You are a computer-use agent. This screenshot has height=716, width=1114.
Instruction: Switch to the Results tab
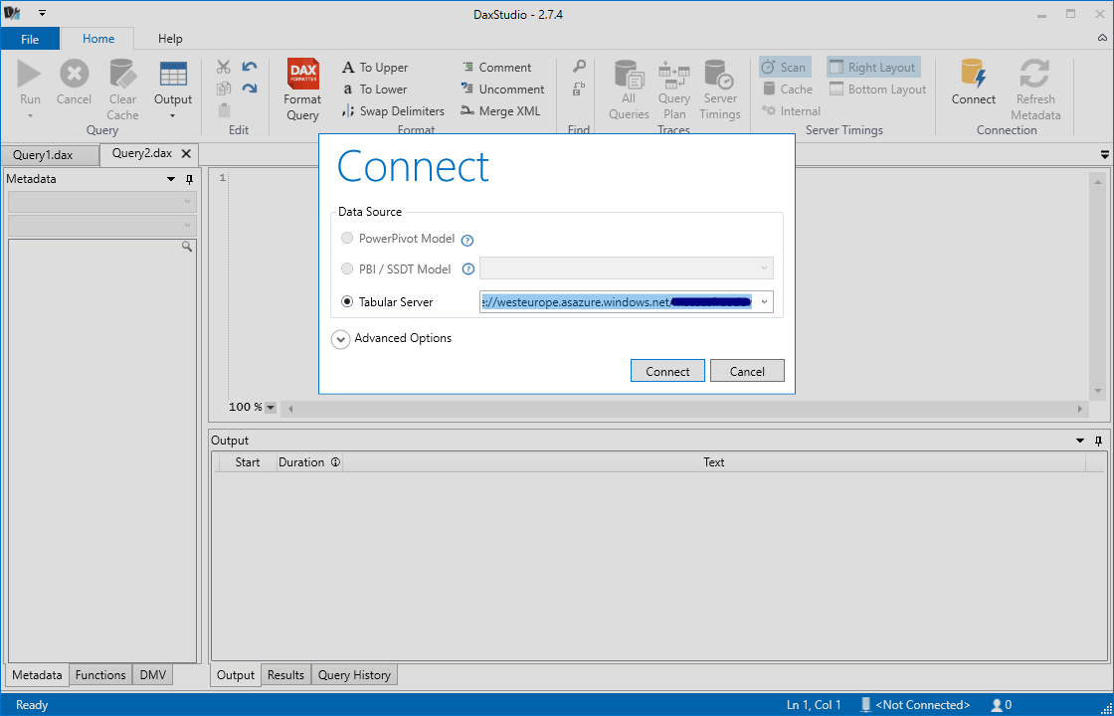coord(285,675)
